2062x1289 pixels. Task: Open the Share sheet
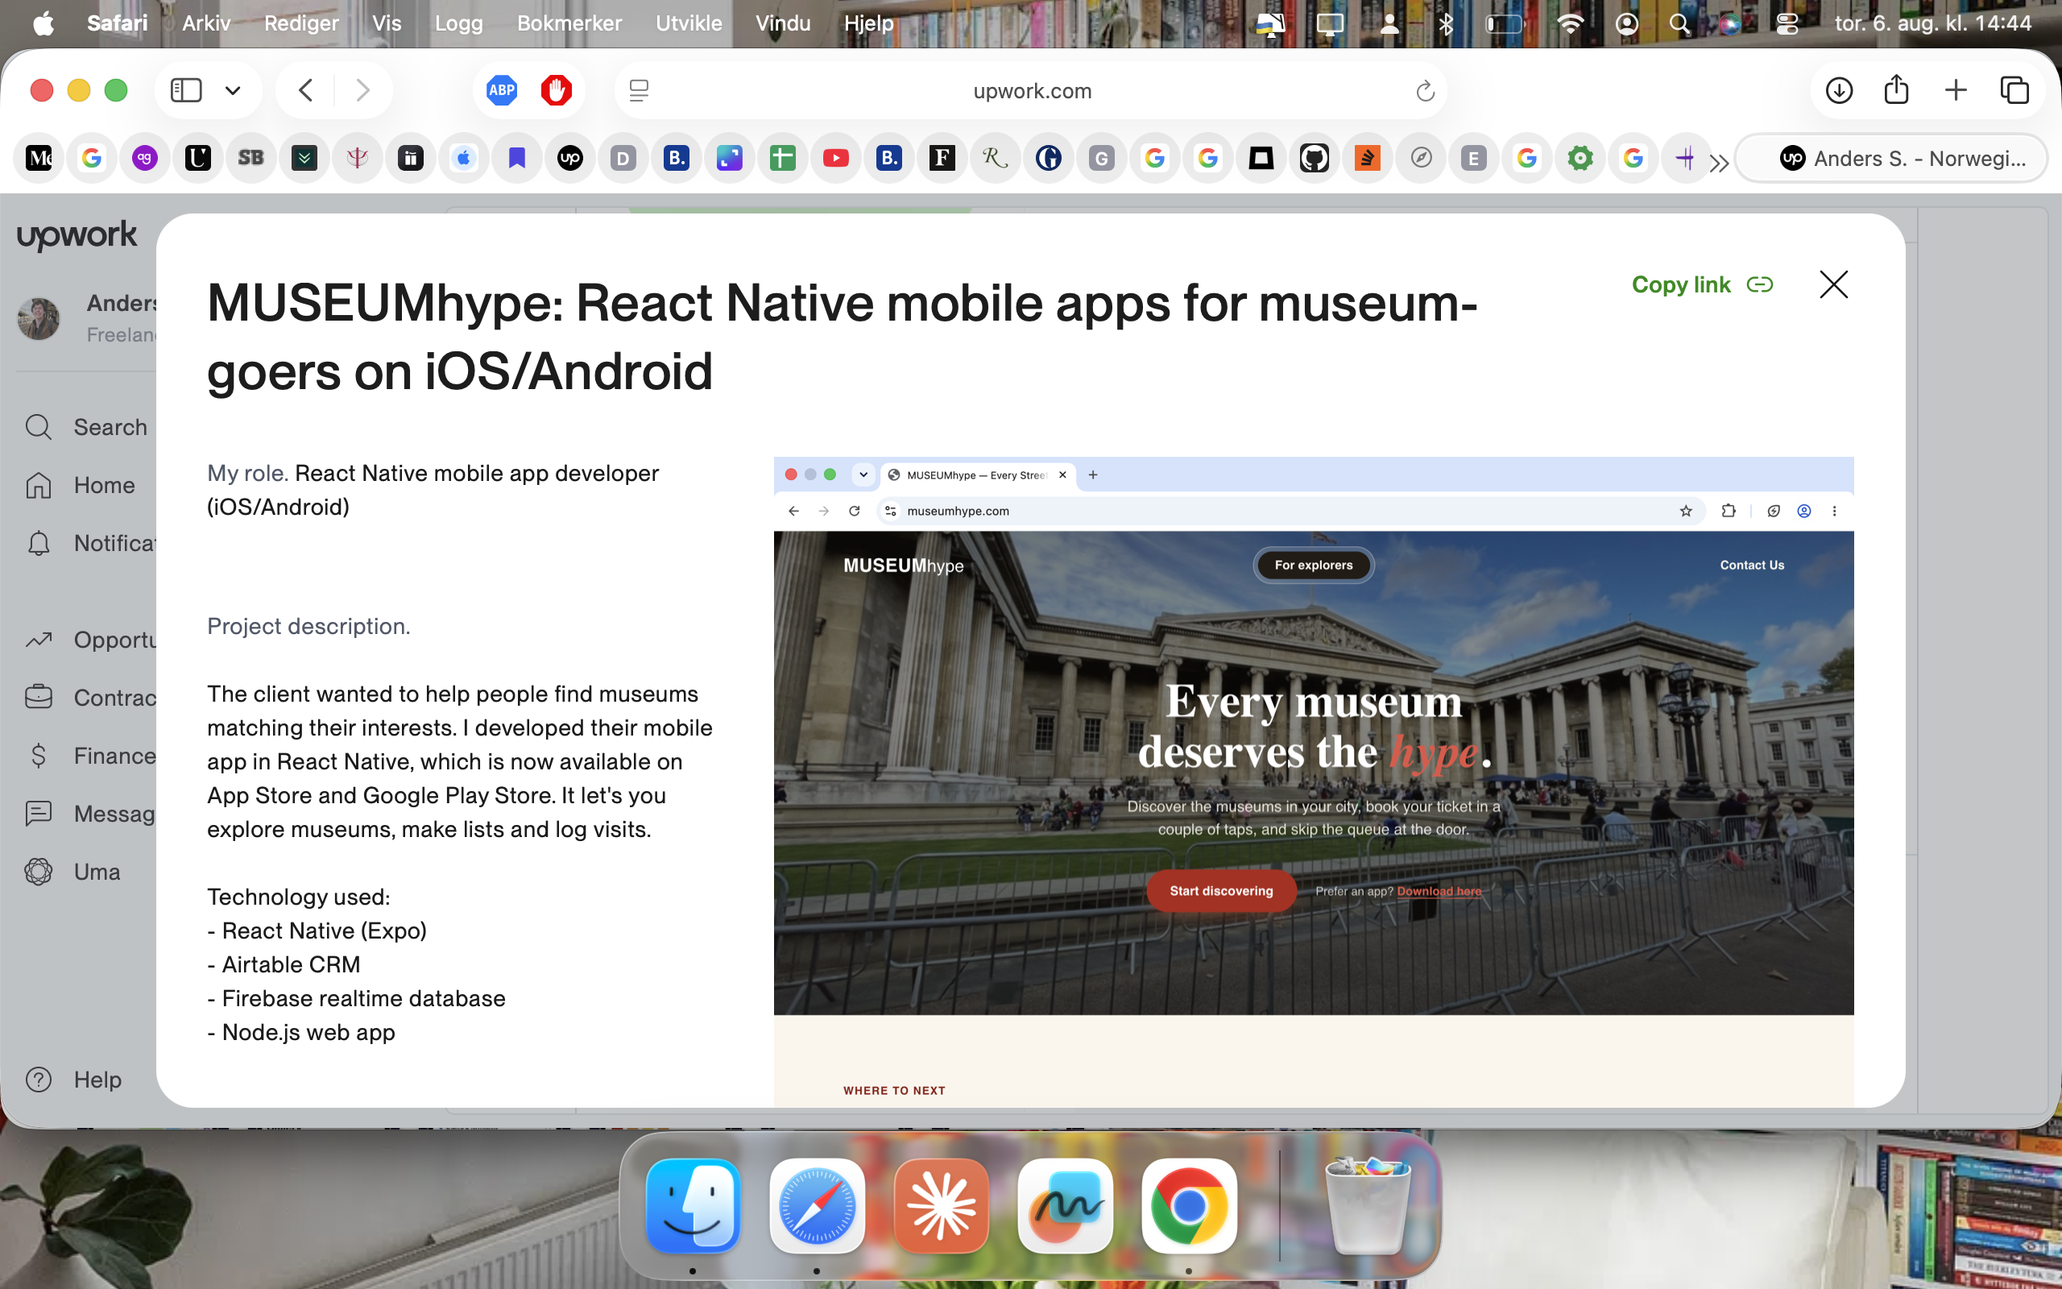1896,90
